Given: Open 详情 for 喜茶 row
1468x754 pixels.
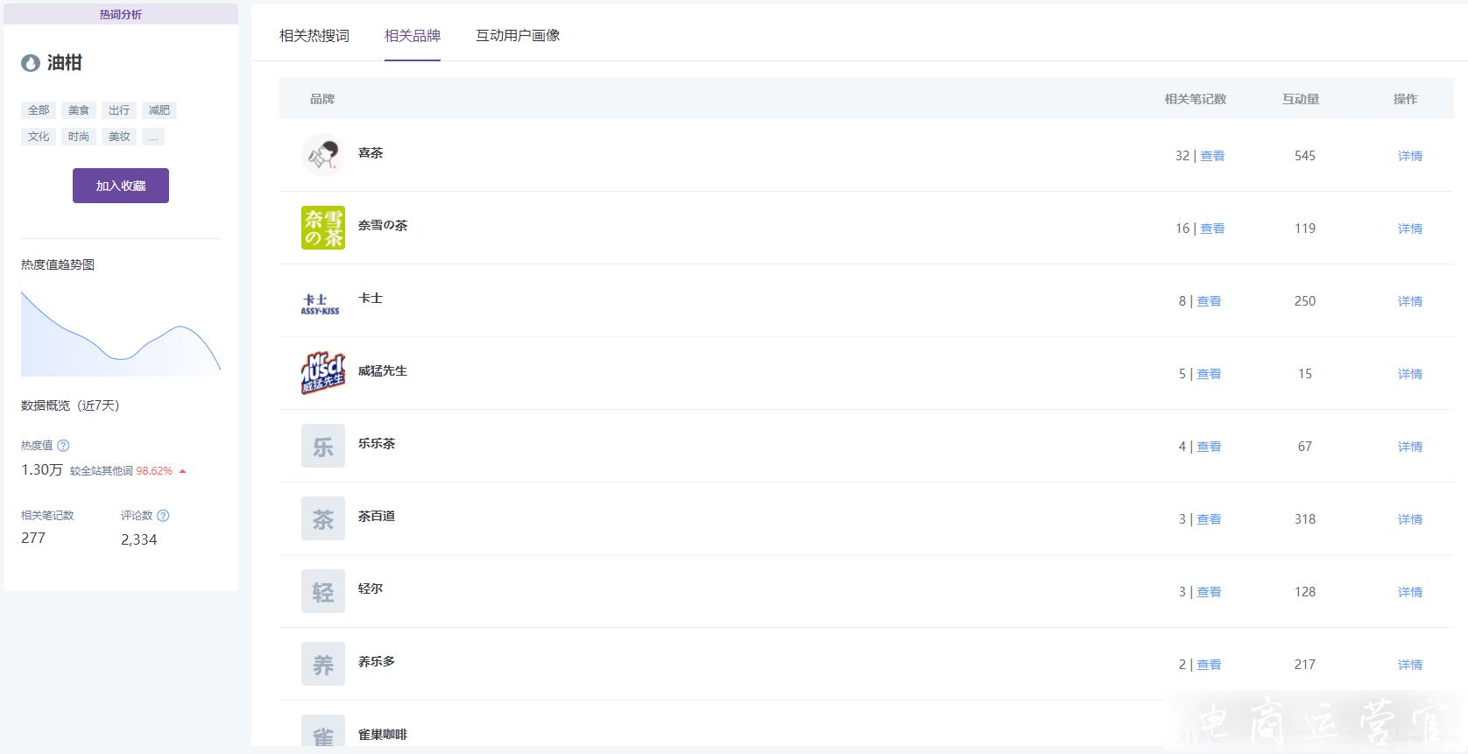Looking at the screenshot, I should pyautogui.click(x=1410, y=156).
